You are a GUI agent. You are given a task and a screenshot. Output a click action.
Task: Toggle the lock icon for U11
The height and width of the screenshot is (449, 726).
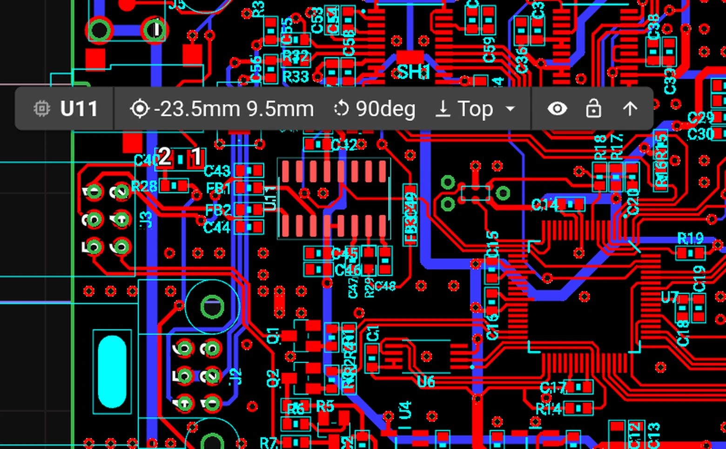click(593, 108)
